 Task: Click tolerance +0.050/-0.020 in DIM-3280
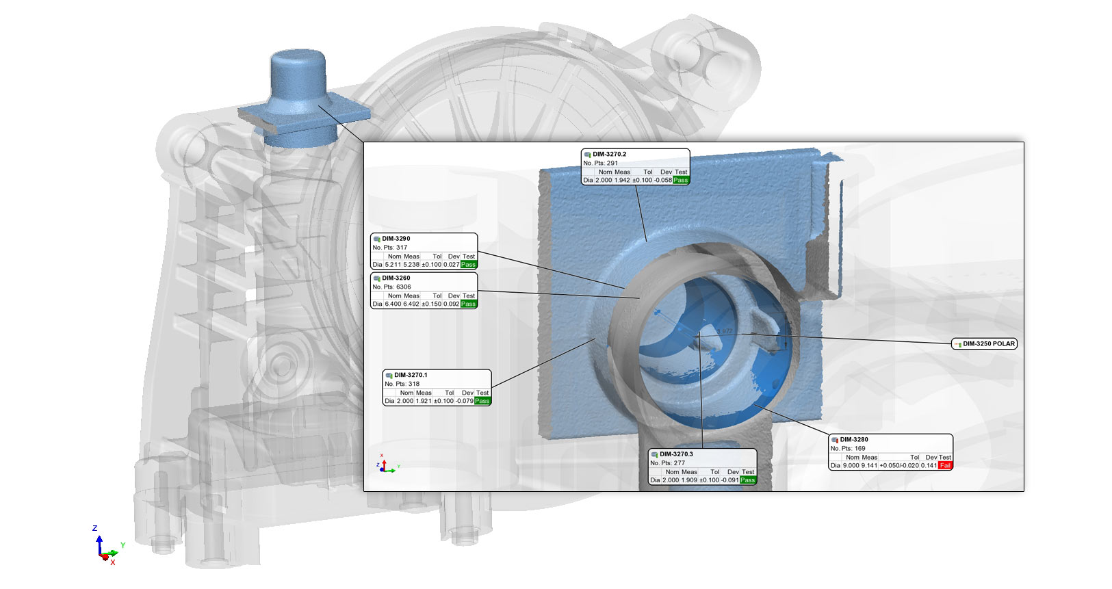(899, 465)
